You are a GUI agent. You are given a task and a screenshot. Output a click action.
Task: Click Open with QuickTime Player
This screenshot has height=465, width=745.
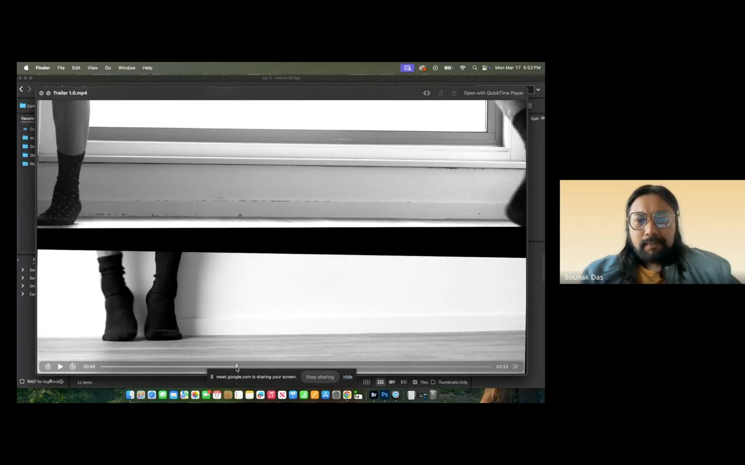tap(494, 93)
